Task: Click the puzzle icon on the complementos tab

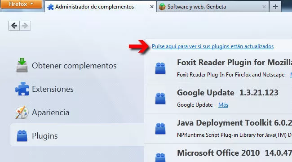Action: (x=50, y=7)
